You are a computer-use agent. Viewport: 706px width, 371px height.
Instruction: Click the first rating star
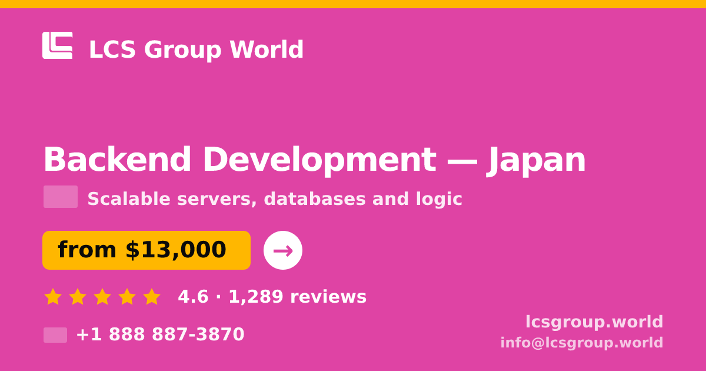(x=53, y=297)
